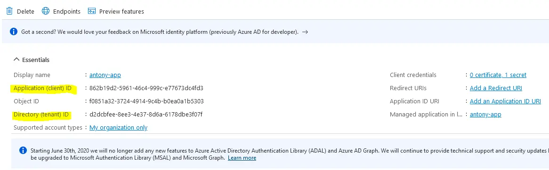Click the Directory (tenant) ID value
This screenshot has width=549, height=170.
click(146, 115)
